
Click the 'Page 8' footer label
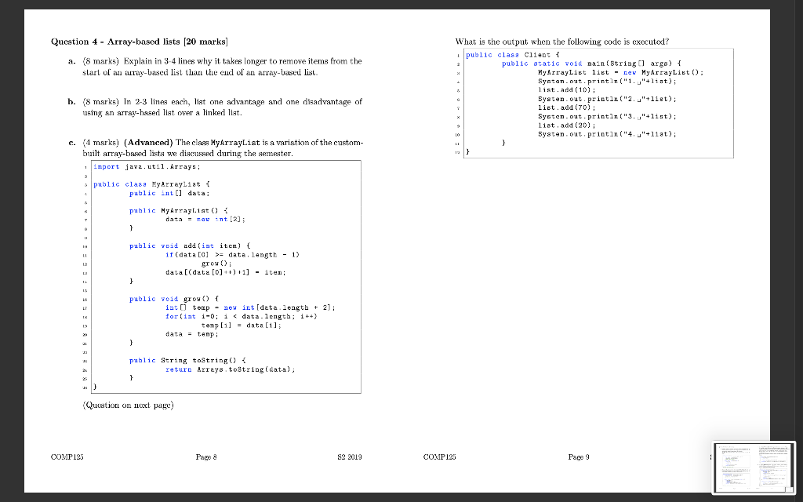[x=206, y=457]
